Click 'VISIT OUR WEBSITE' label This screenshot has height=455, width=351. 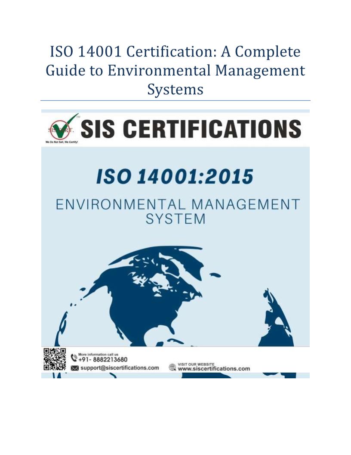pos(196,364)
